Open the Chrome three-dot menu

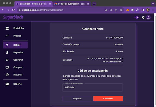[x=153, y=10]
